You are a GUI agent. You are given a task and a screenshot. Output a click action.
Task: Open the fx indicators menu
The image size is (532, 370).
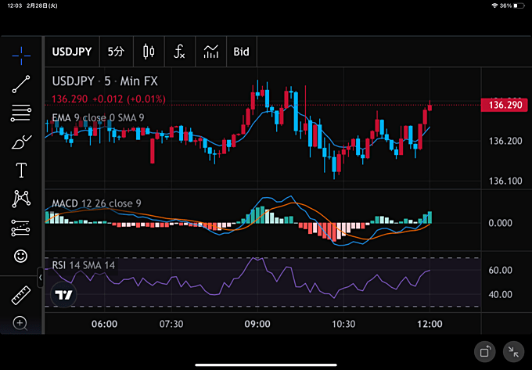[x=179, y=52]
